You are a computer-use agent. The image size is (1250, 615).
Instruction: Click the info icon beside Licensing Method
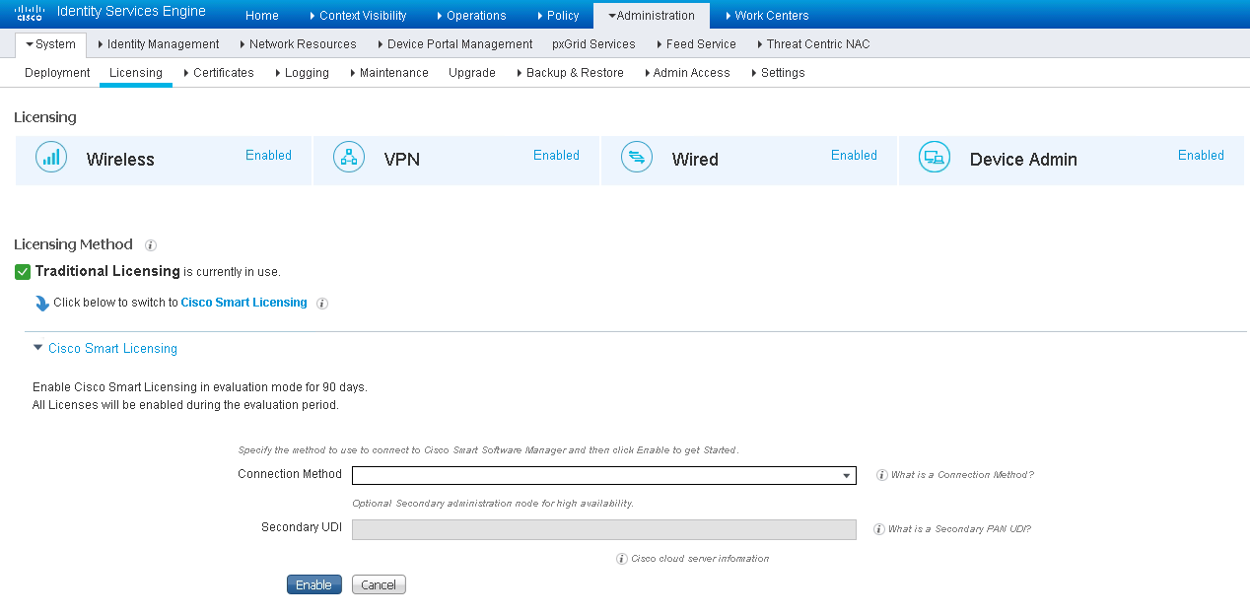pyautogui.click(x=150, y=244)
